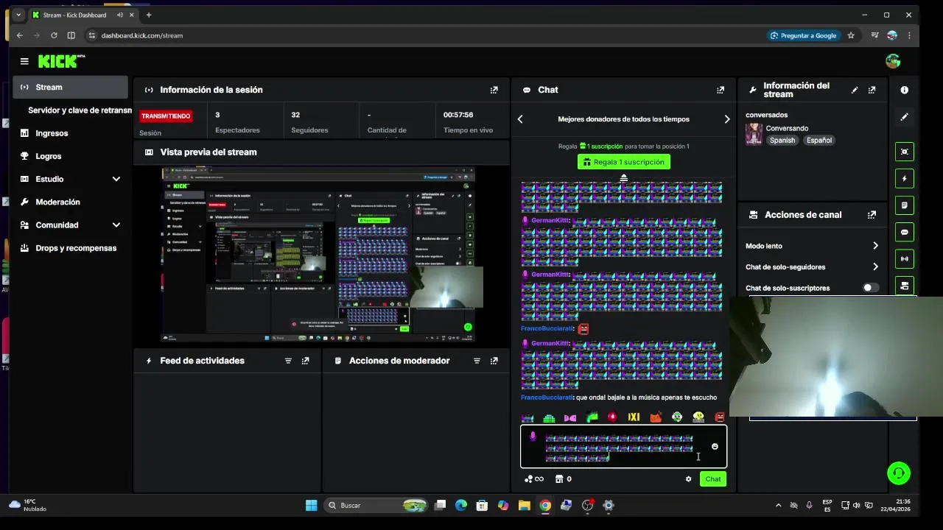Expand the Comunidad sidebar section
Viewport: 943px width, 530px height.
click(x=116, y=225)
